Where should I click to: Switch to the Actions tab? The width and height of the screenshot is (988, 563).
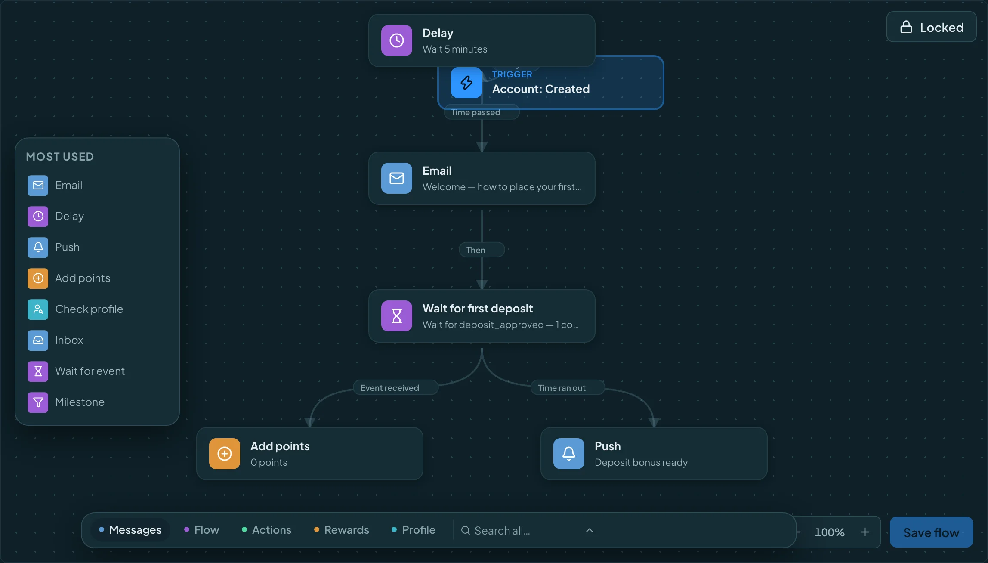[x=267, y=530]
